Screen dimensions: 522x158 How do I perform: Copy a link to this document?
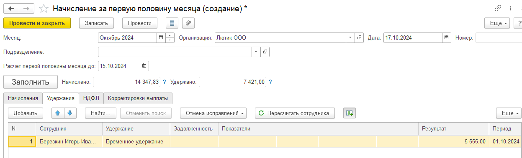498,8
